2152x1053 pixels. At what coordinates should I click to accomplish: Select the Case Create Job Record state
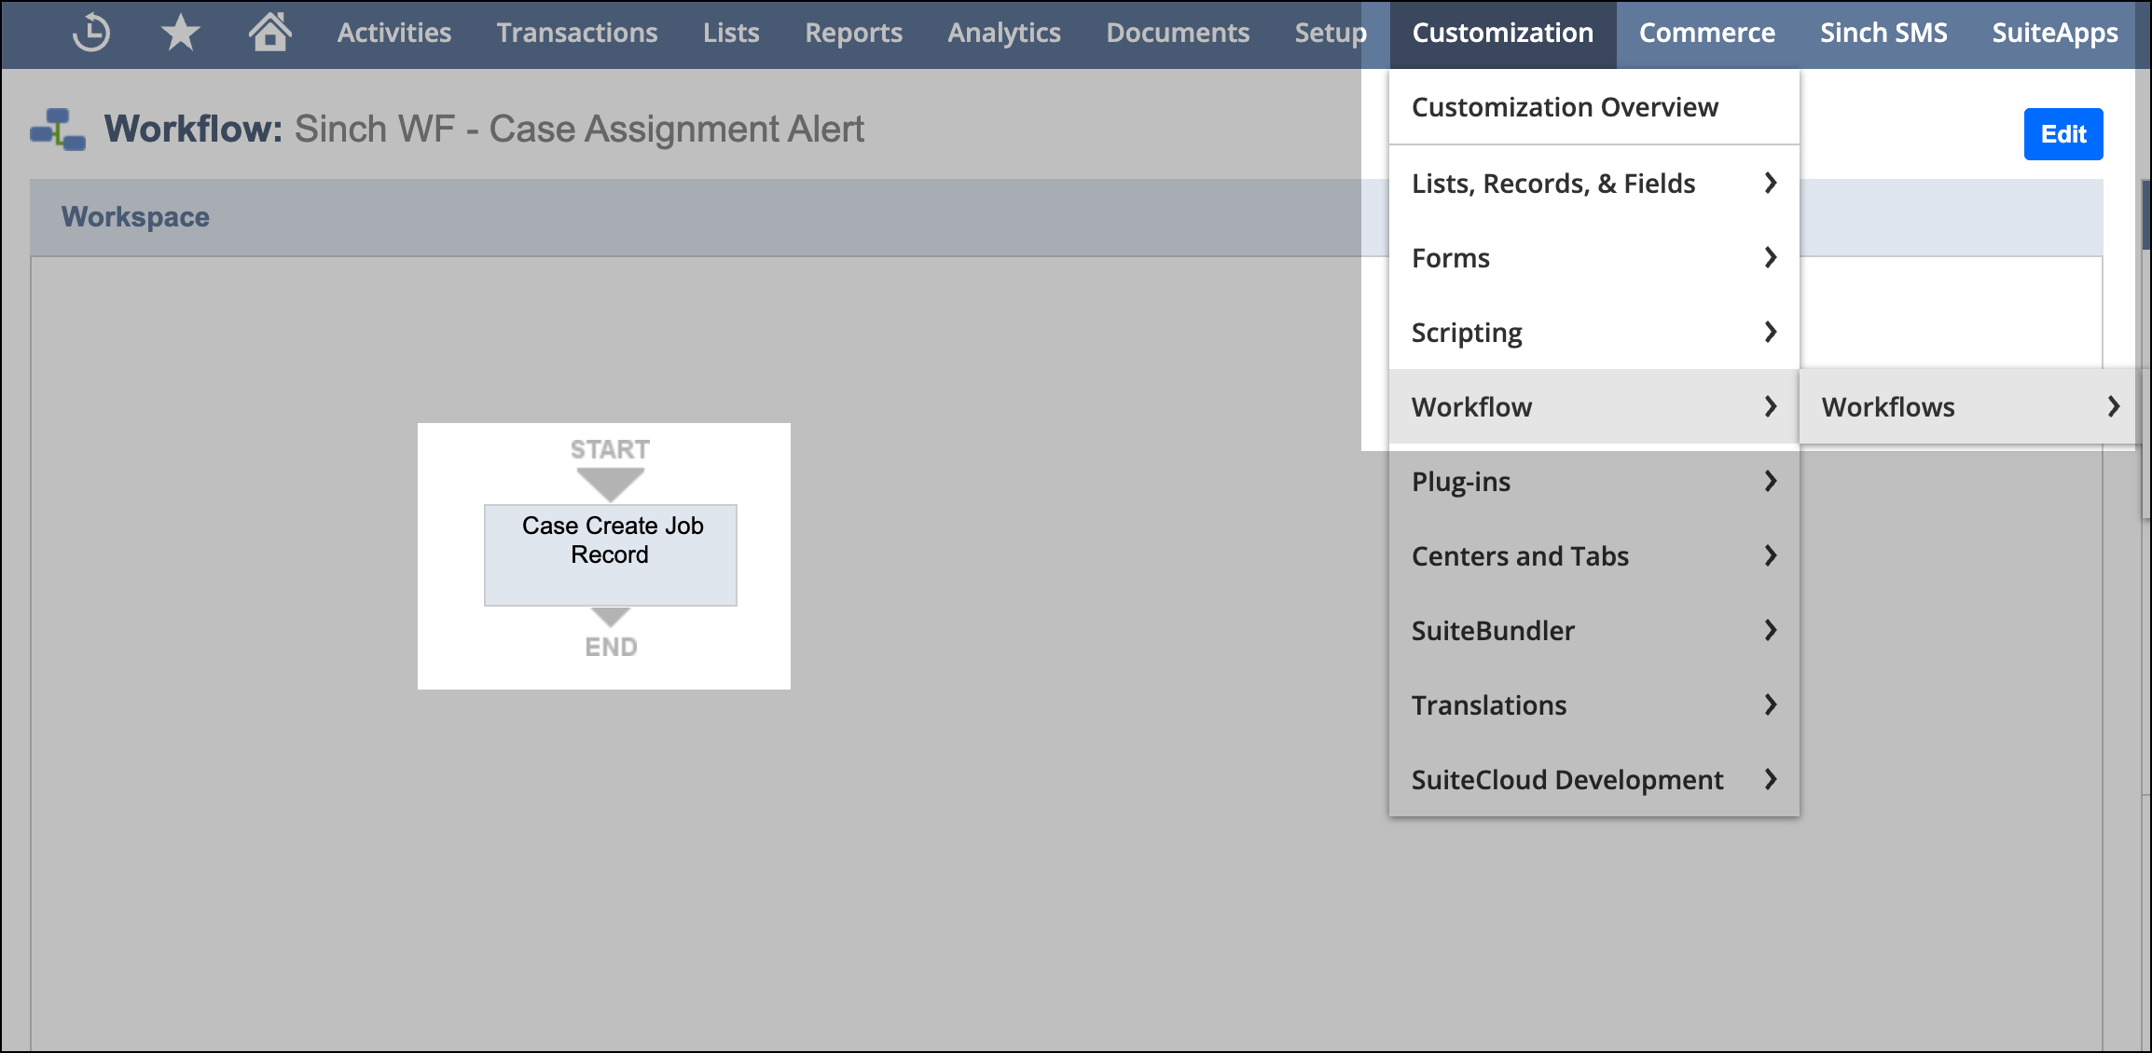click(611, 555)
